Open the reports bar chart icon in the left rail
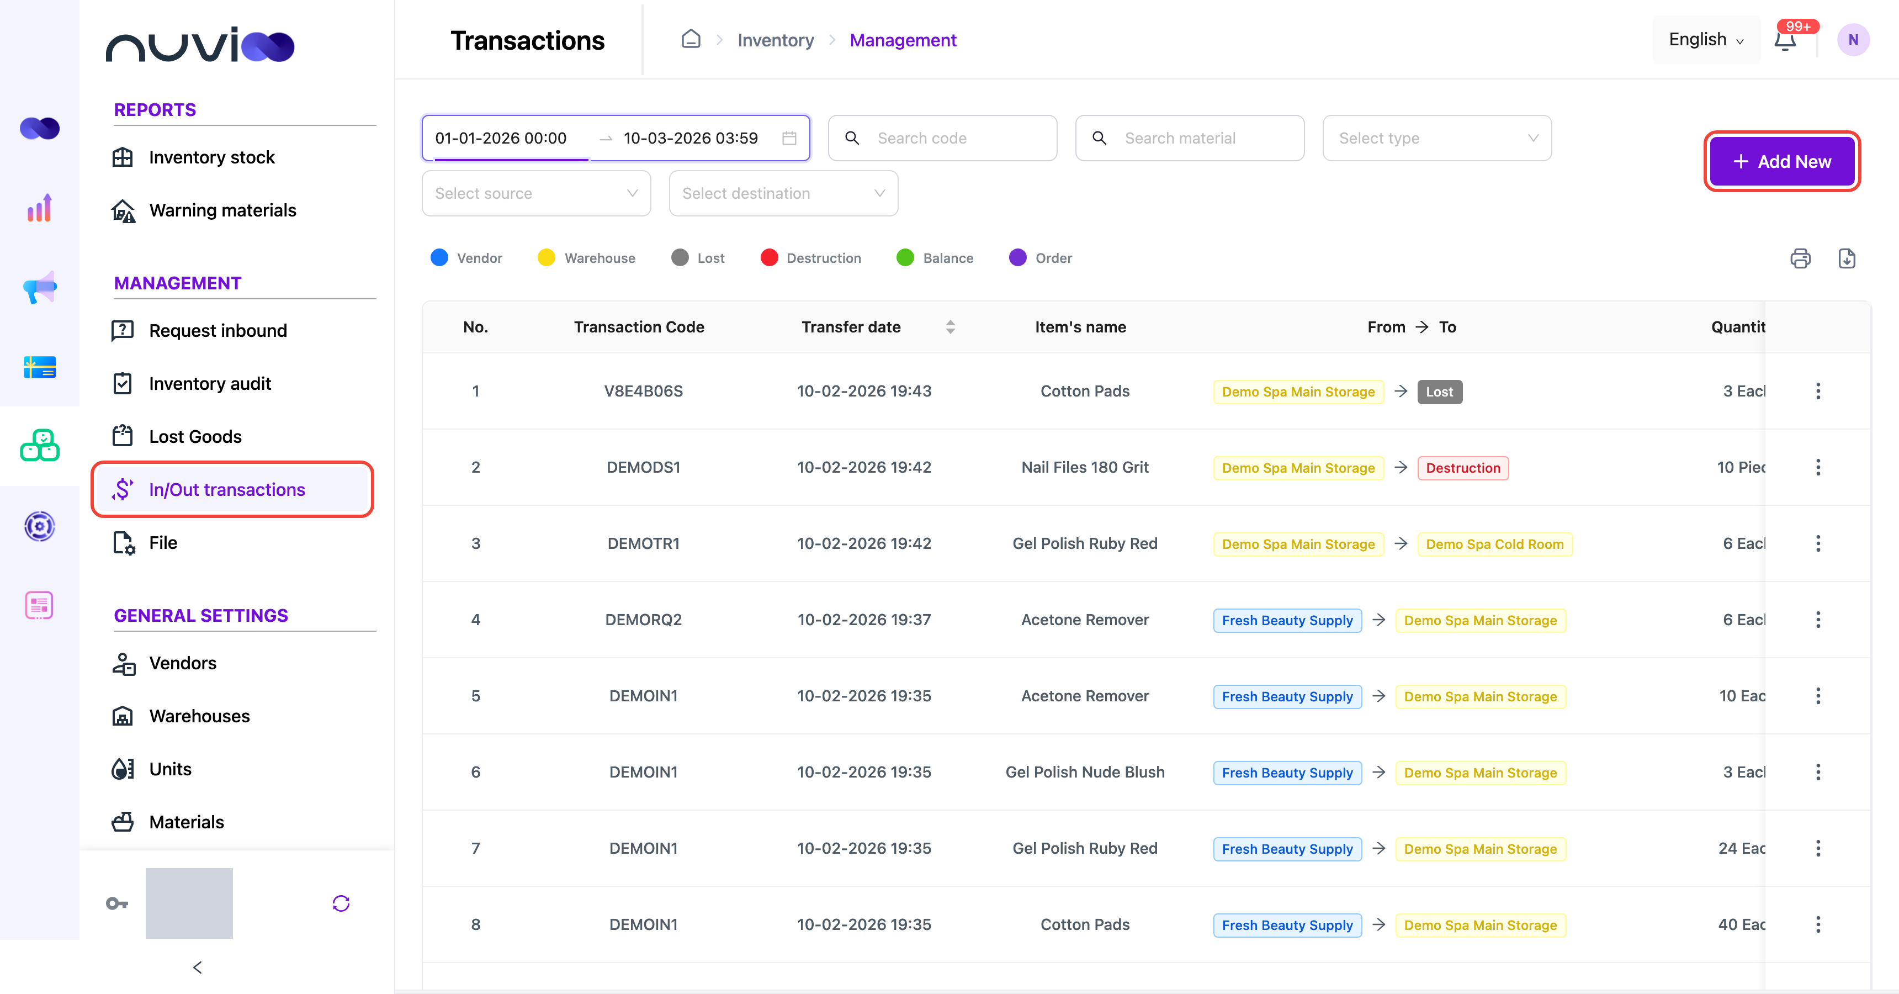The width and height of the screenshot is (1899, 994). 40,208
